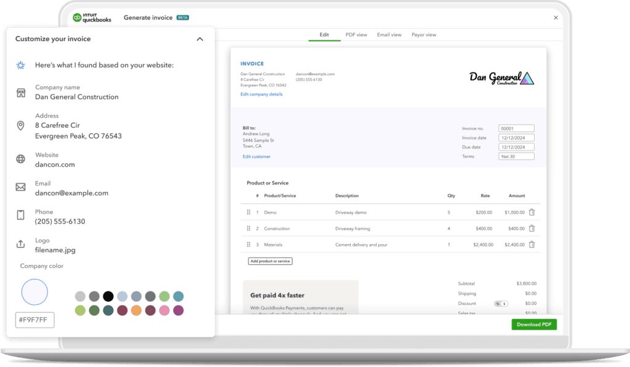Open the Email view tab

[389, 34]
